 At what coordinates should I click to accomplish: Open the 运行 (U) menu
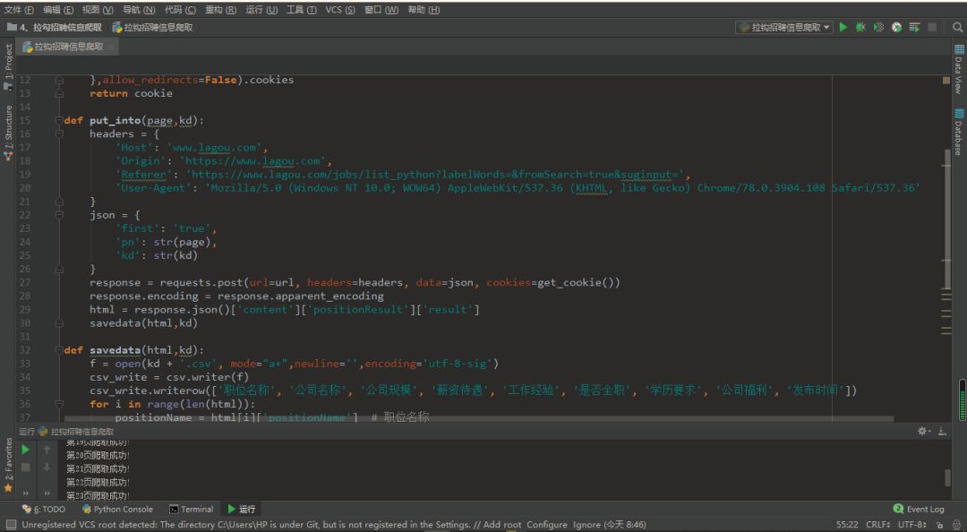pyautogui.click(x=261, y=9)
